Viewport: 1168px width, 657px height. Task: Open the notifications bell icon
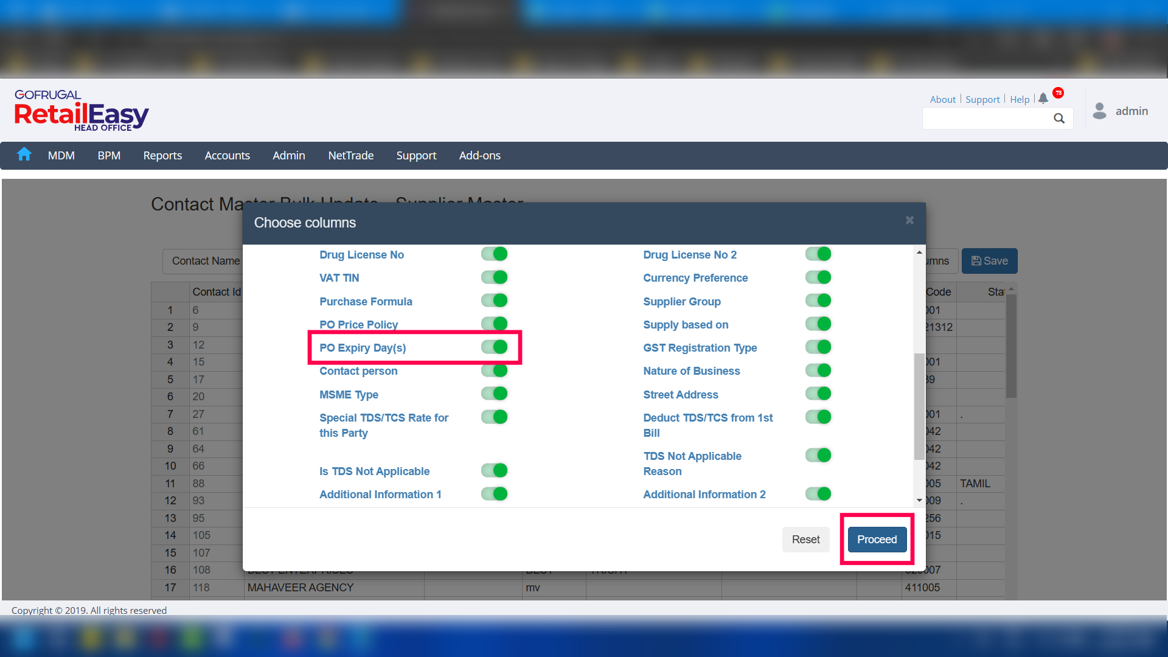coord(1043,99)
